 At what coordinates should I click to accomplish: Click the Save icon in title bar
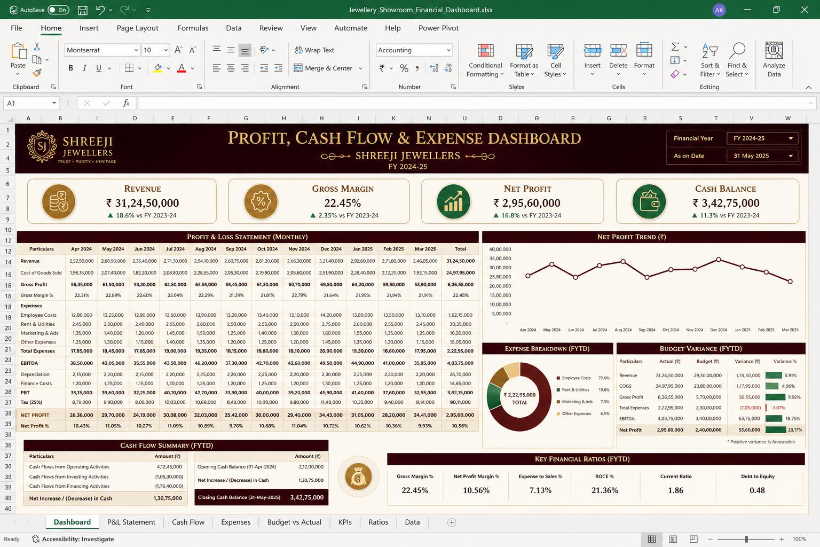pyautogui.click(x=83, y=10)
